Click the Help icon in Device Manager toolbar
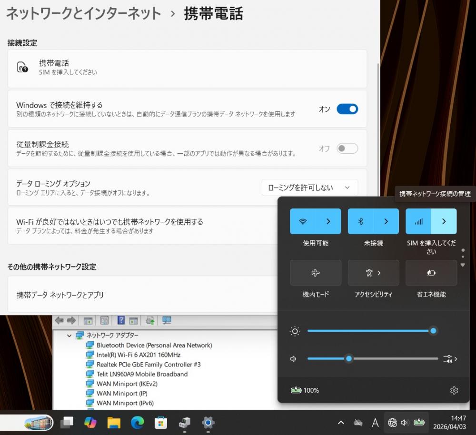476x435 pixels. [121, 320]
